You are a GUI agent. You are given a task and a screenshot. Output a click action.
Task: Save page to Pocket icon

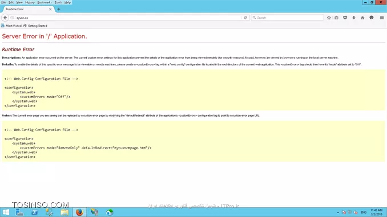[345, 18]
